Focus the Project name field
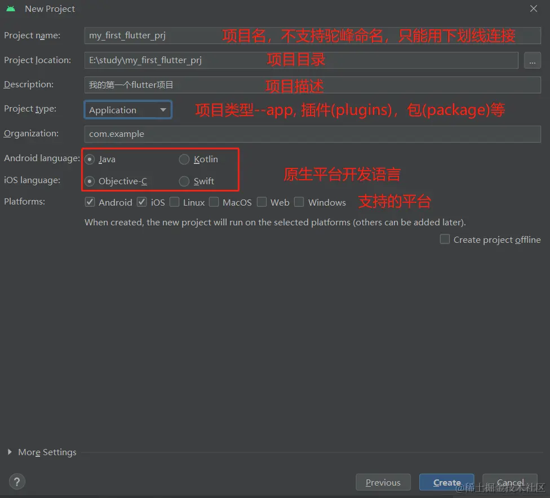This screenshot has width=550, height=498. pos(313,35)
